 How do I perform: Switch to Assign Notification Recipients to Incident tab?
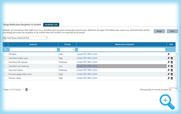pyautogui.click(x=22, y=25)
